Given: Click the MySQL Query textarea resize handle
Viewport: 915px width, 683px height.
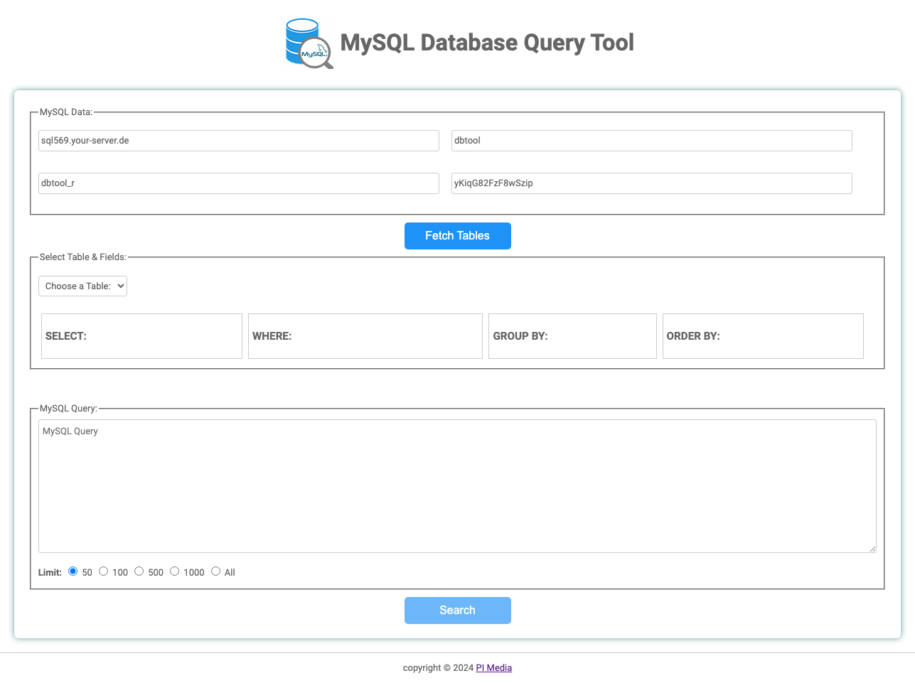Looking at the screenshot, I should click(x=872, y=549).
